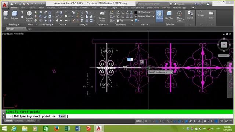Screen dimensions: 235x132
Task: Open the Express Tools ribbon tab
Action: click(x=153, y=8)
